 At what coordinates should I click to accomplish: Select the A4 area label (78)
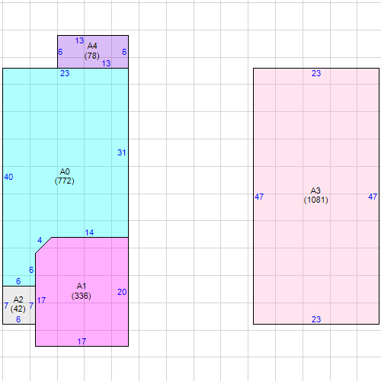coord(92,51)
